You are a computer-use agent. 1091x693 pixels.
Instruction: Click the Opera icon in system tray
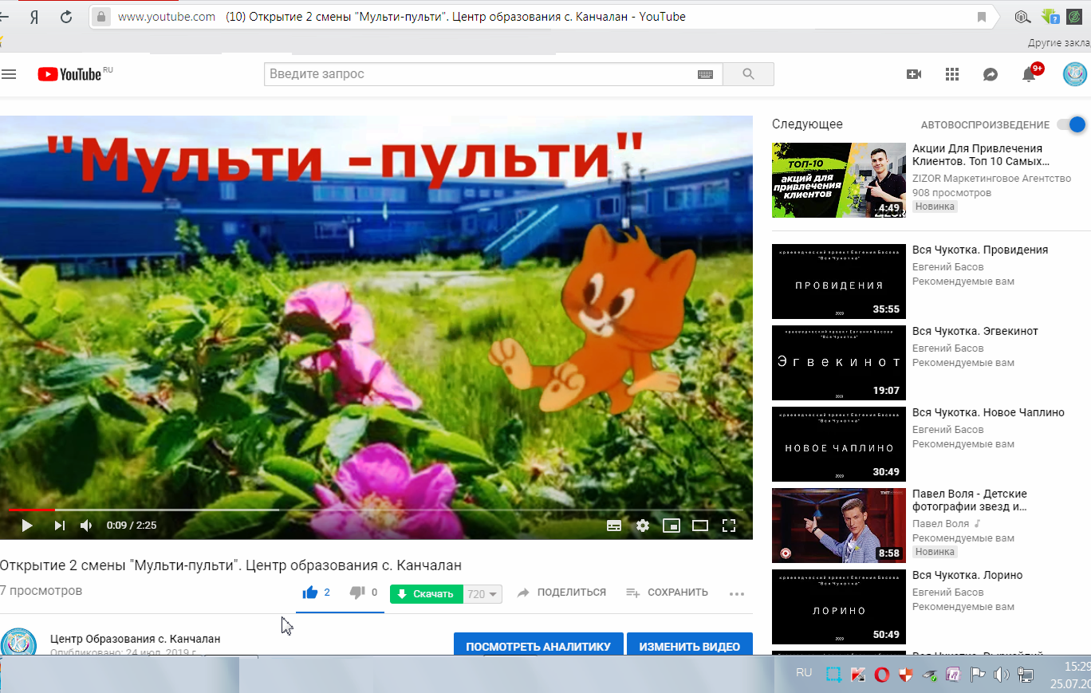(x=882, y=675)
